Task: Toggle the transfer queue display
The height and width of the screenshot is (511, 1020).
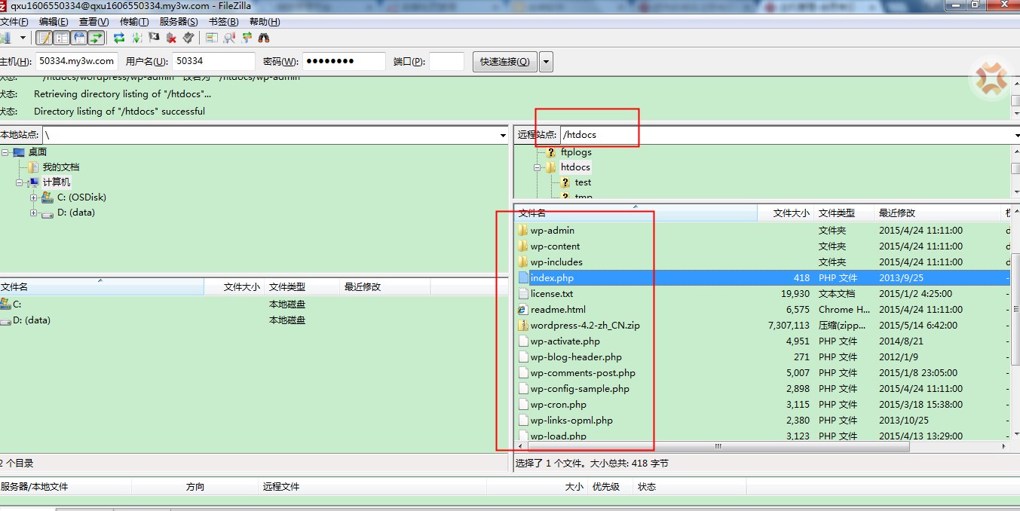Action: tap(96, 38)
